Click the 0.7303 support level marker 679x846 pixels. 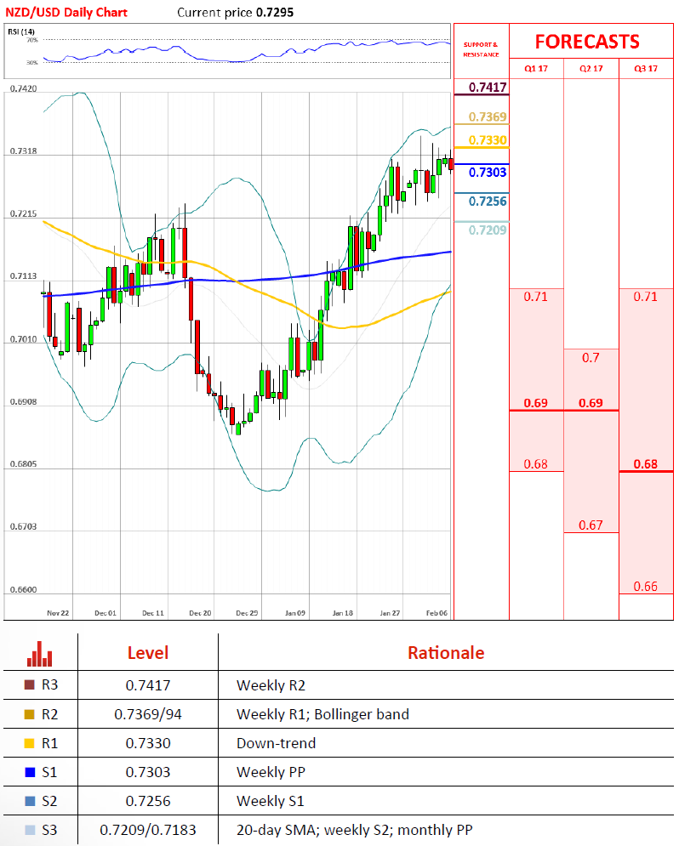coord(488,173)
